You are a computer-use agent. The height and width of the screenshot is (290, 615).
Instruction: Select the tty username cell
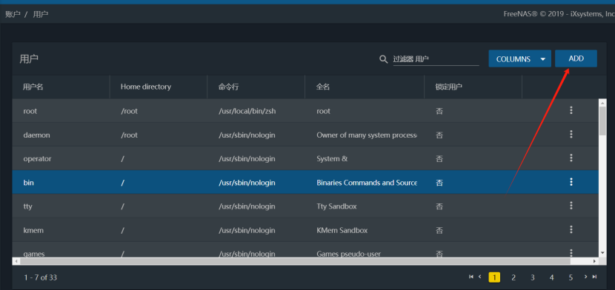click(x=28, y=206)
